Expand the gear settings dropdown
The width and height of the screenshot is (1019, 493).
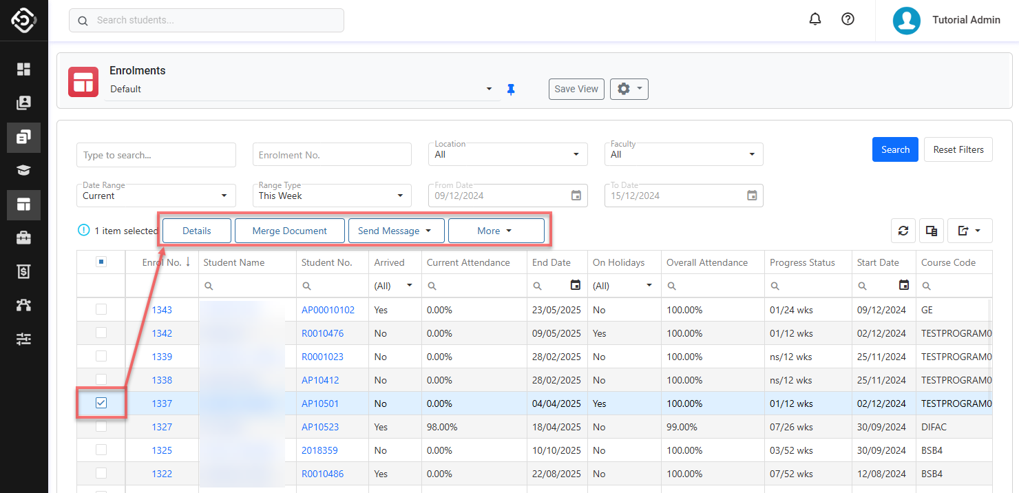point(629,90)
